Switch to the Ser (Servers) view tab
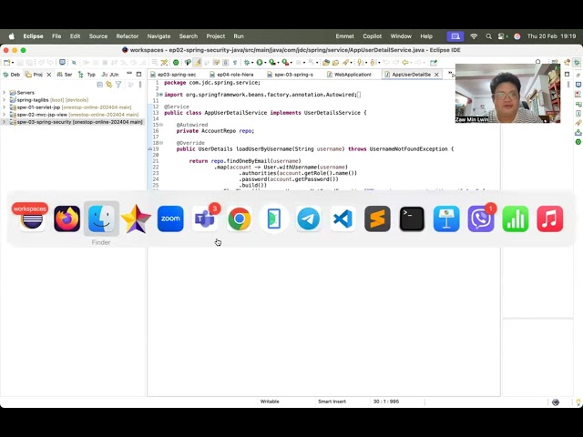 [x=65, y=75]
